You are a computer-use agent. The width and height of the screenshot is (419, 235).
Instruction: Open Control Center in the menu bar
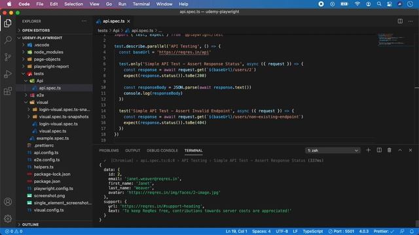tap(390, 4)
